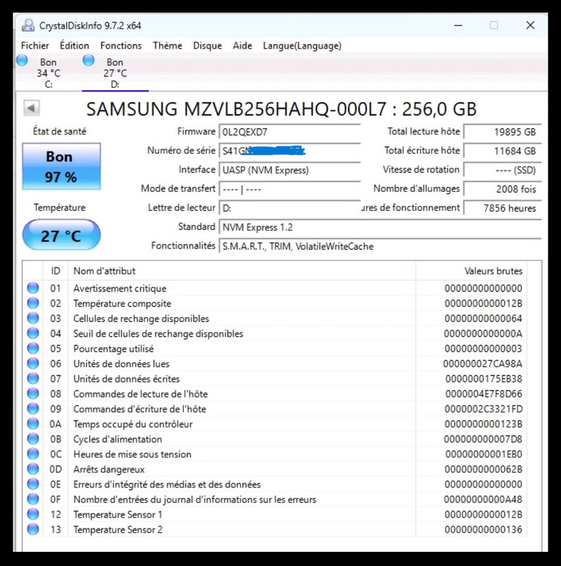Minimize the CrystalDiskInfo window
561x566 pixels.
458,25
